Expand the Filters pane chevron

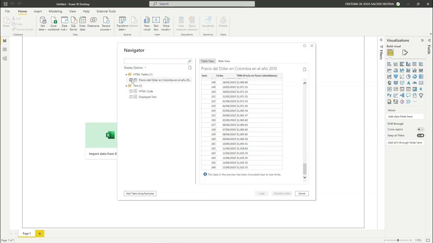tap(381, 40)
